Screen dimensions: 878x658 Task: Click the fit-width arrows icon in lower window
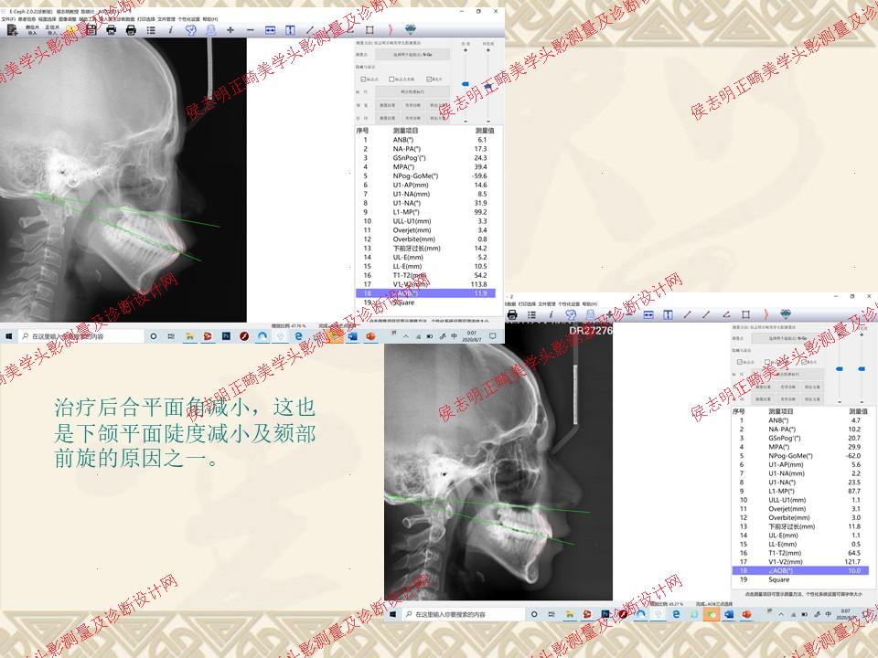click(x=648, y=315)
